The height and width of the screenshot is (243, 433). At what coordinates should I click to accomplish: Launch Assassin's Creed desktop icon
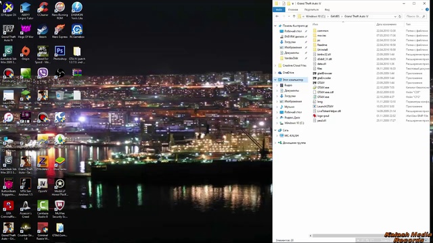tap(26, 209)
